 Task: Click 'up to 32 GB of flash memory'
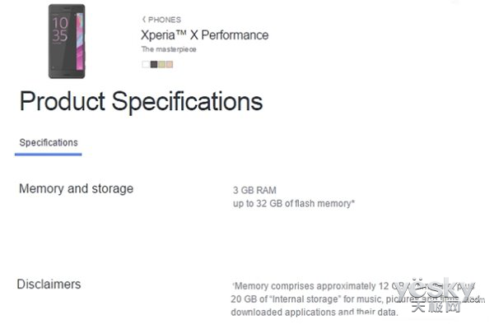[x=291, y=203]
